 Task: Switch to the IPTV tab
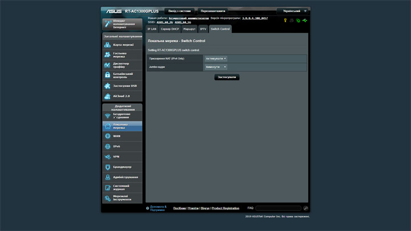(x=203, y=29)
